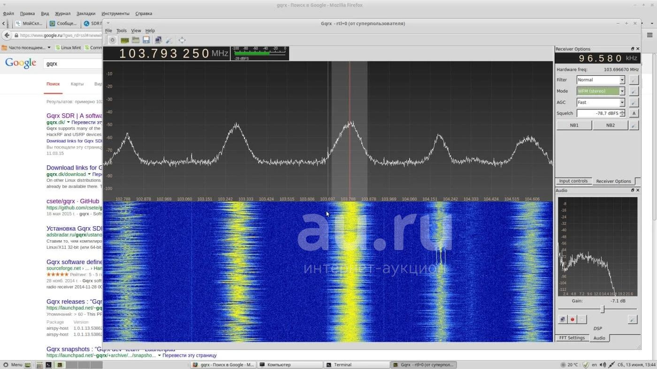657x369 pixels.
Task: Close the Receiver Options panel
Action: point(638,49)
